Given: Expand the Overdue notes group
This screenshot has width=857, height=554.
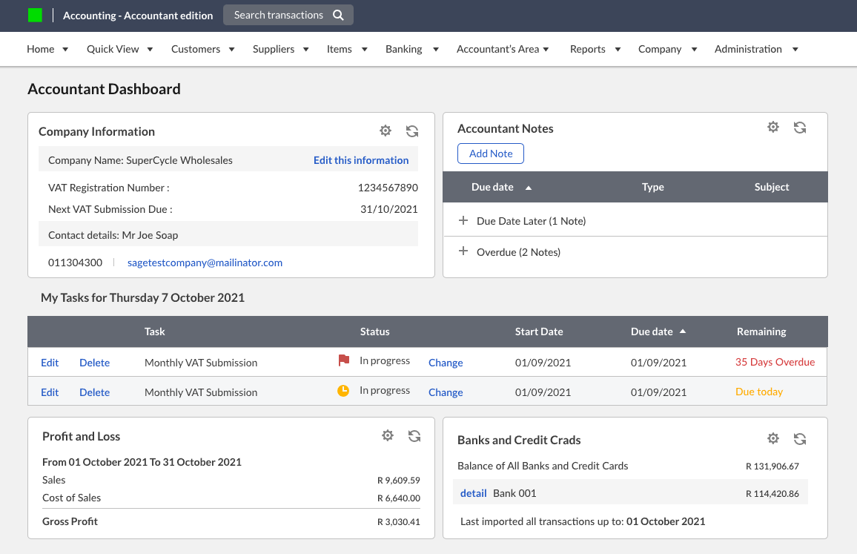Looking at the screenshot, I should coord(463,252).
